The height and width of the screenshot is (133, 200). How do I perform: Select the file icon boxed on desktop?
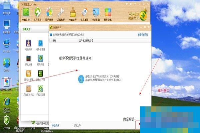tap(7, 84)
